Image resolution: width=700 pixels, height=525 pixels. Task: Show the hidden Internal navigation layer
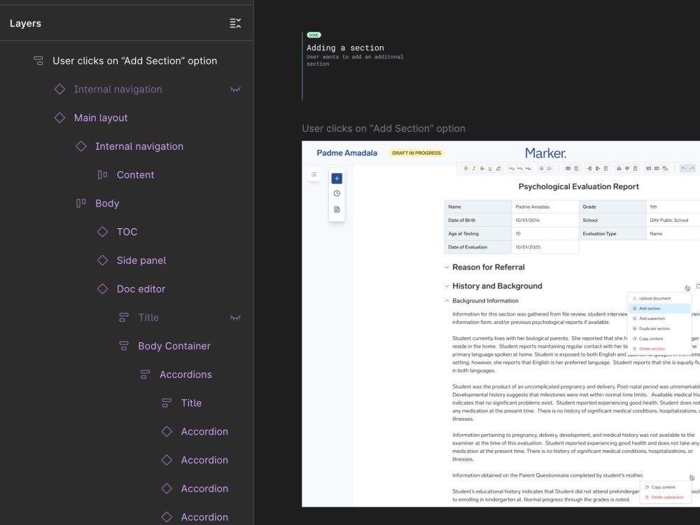pyautogui.click(x=235, y=90)
